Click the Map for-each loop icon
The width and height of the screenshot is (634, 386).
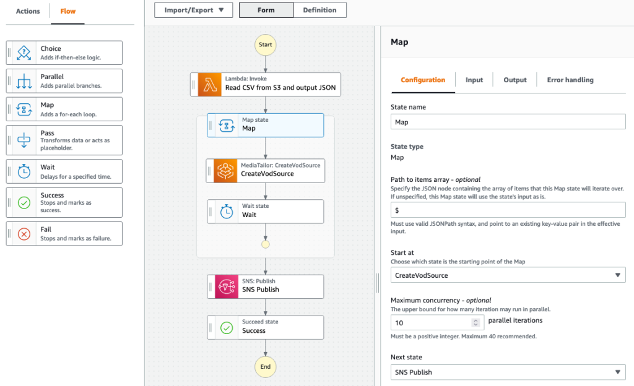point(24,109)
